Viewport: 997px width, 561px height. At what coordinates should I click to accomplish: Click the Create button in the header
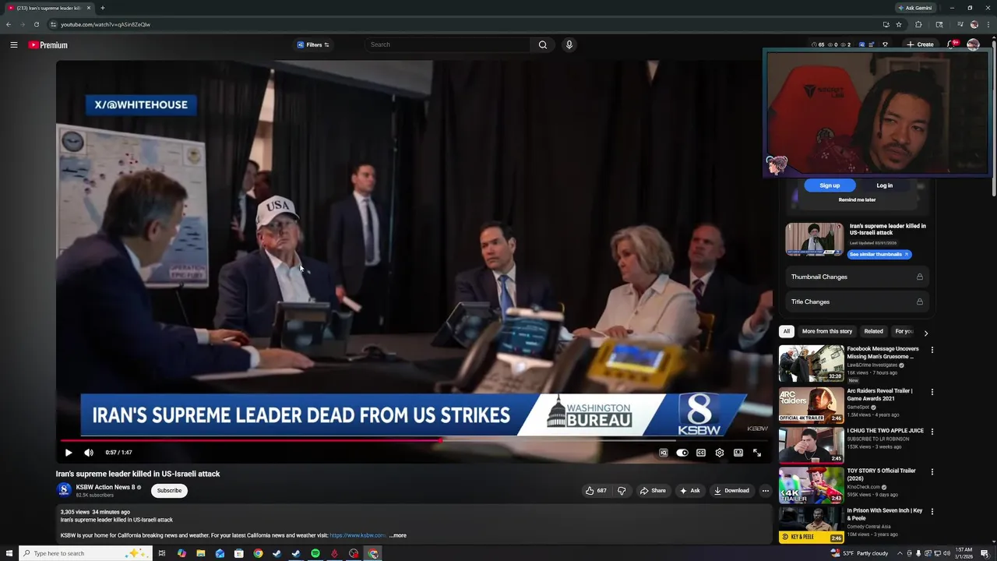tap(921, 44)
